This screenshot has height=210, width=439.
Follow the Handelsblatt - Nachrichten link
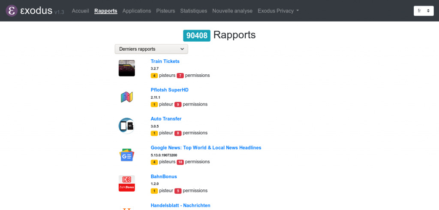(180, 205)
